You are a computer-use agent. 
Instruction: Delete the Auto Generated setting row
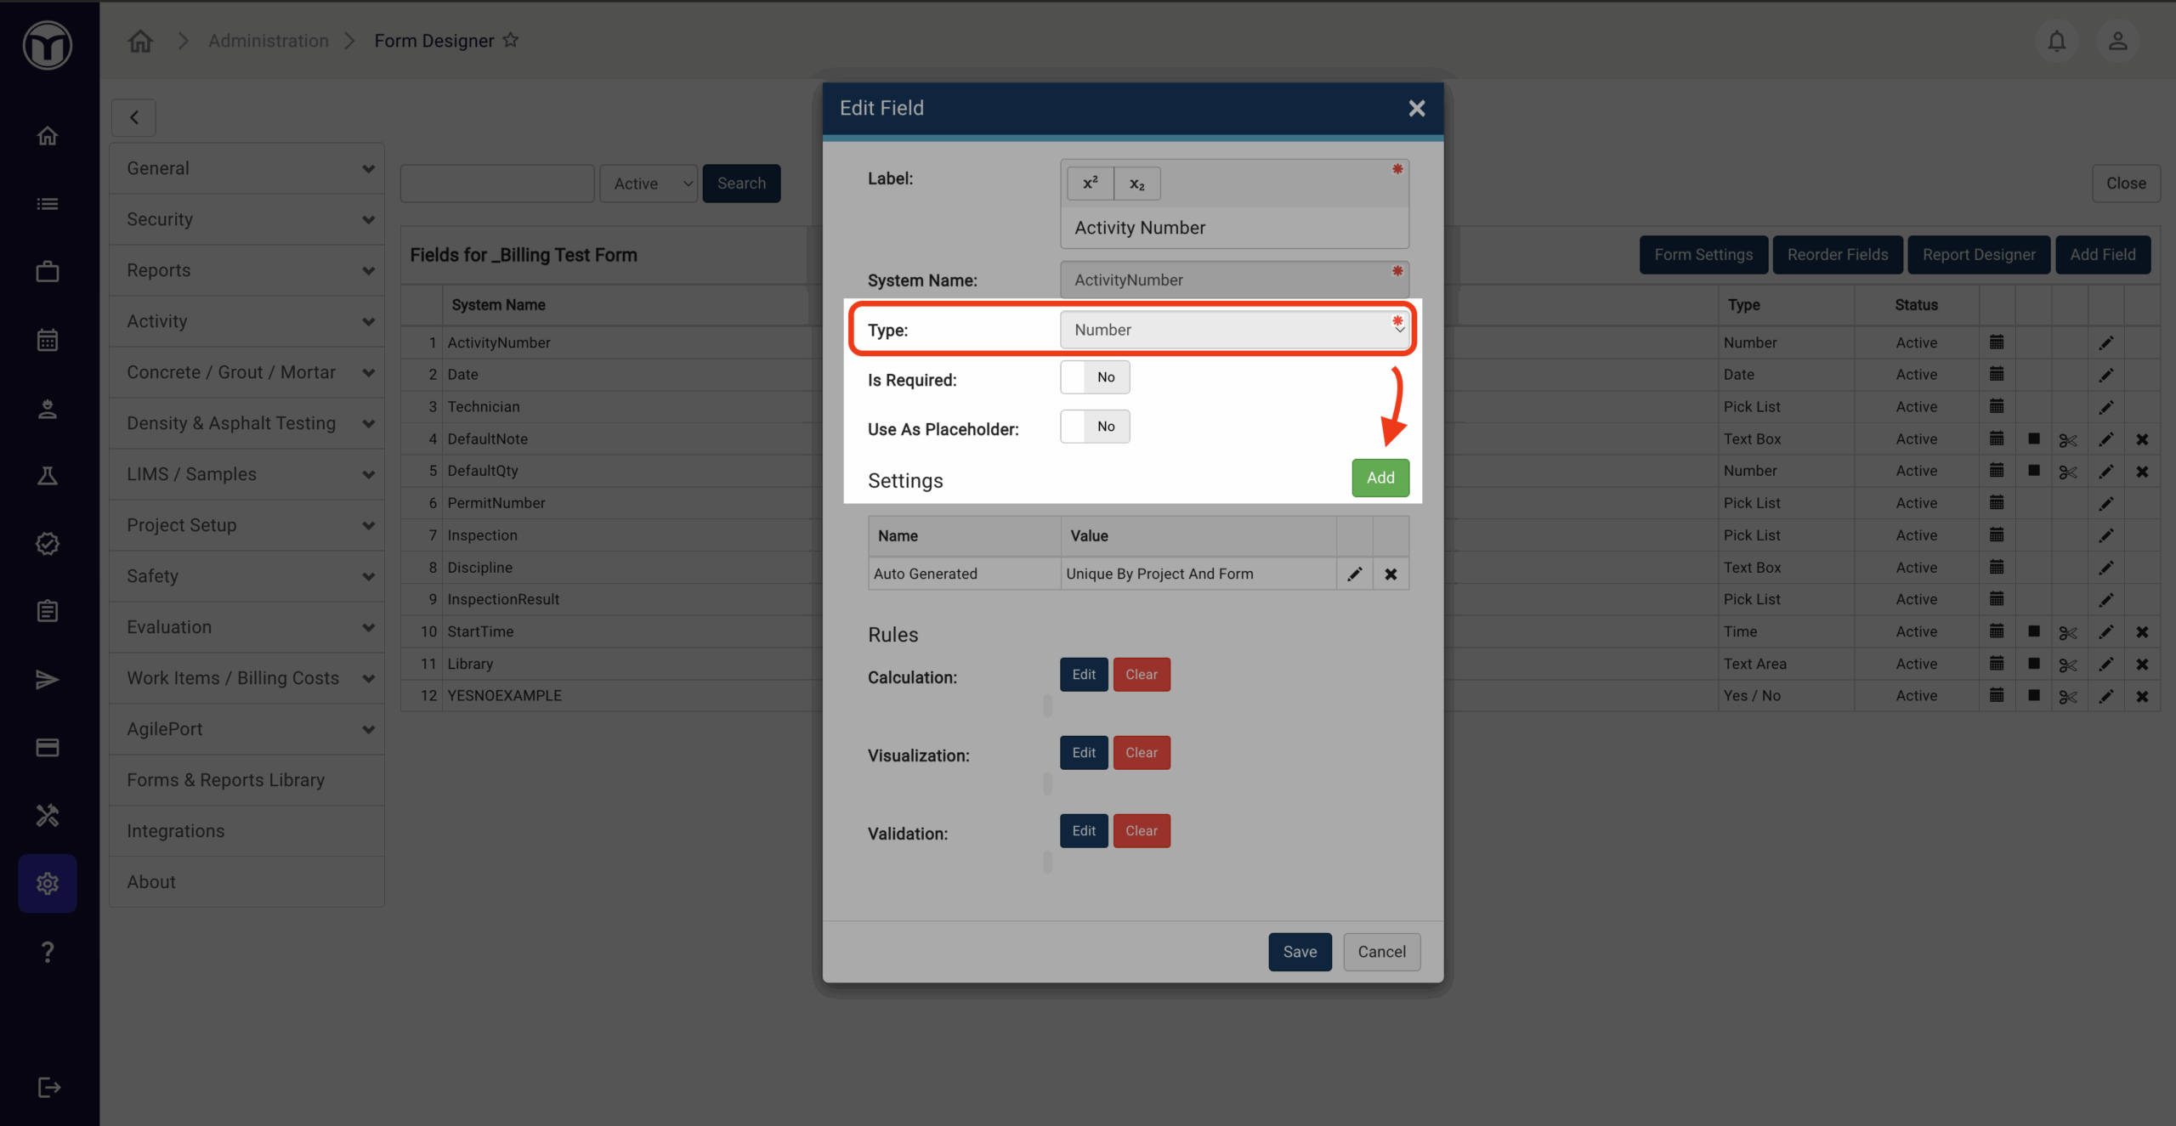[x=1391, y=574]
